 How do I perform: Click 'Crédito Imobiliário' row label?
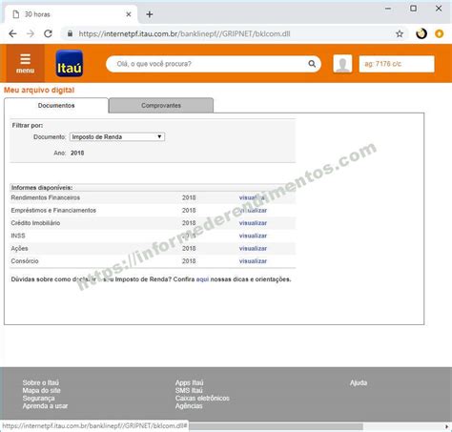tap(35, 223)
